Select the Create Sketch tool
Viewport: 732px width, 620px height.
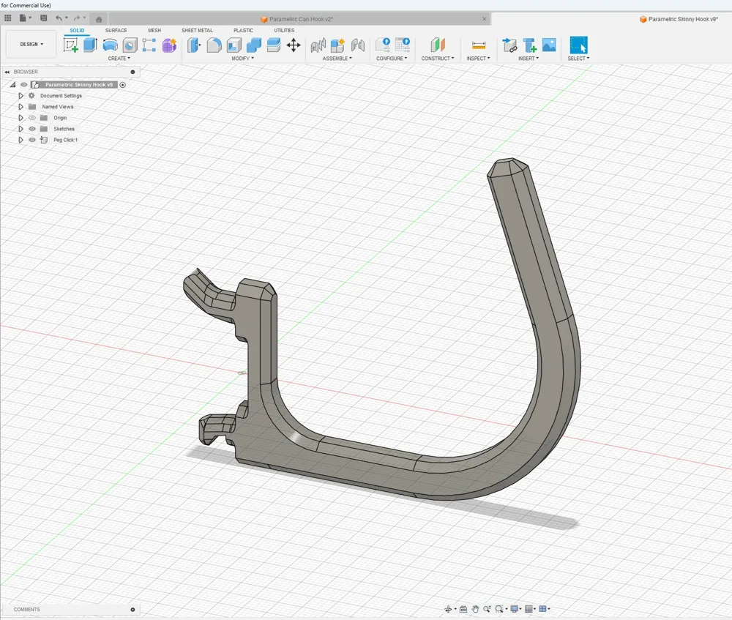tap(71, 45)
